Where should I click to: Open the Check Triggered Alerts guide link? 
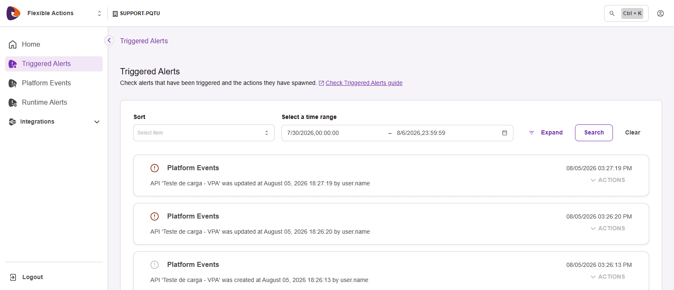coord(364,83)
